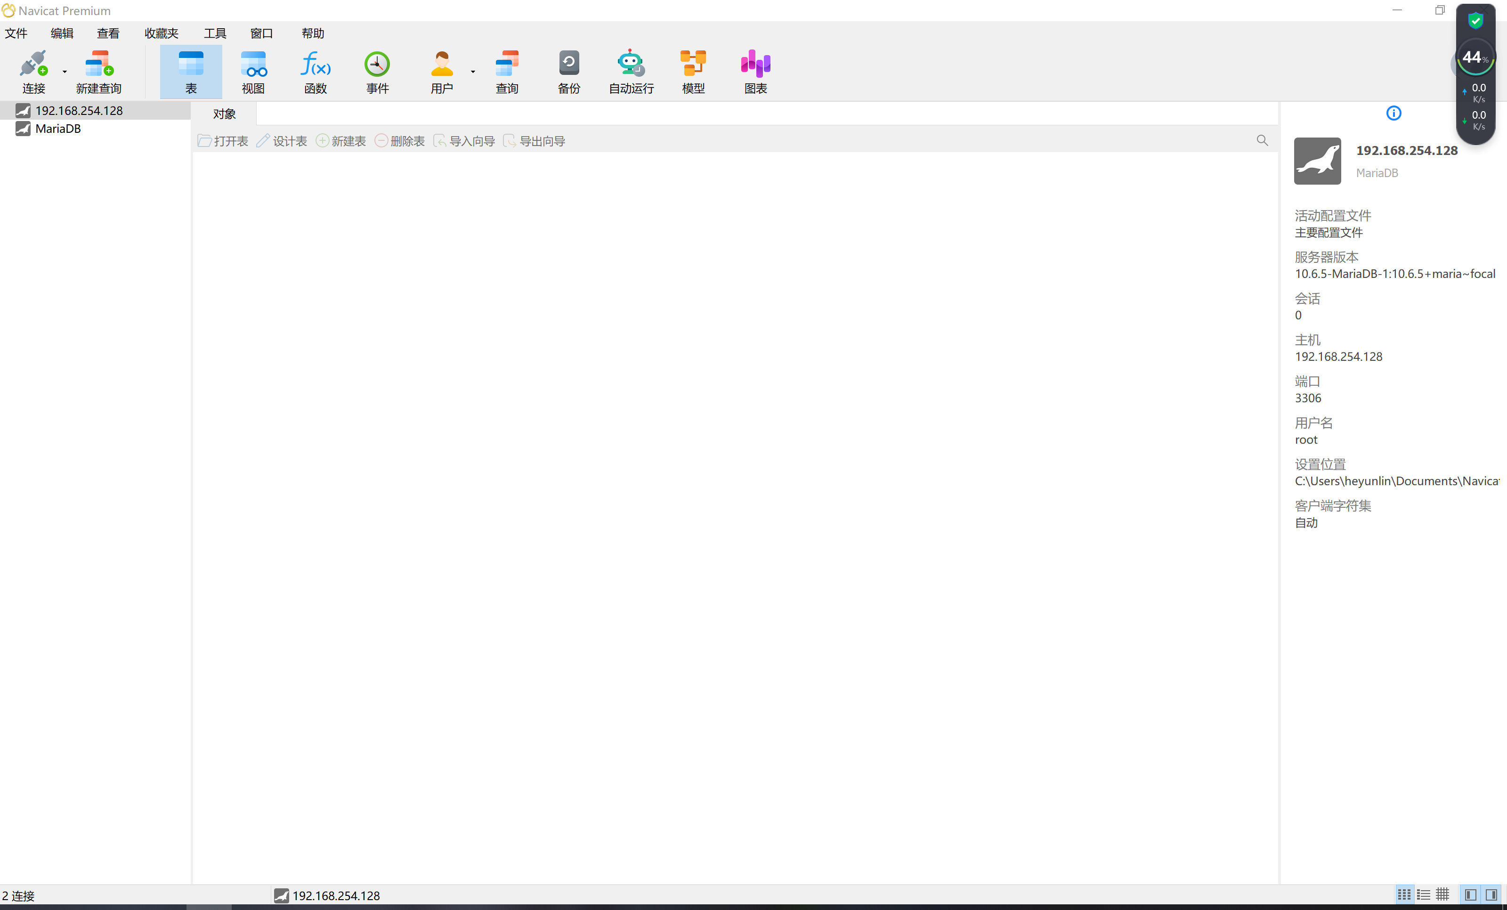Click the 导出向导 button

coord(534,141)
